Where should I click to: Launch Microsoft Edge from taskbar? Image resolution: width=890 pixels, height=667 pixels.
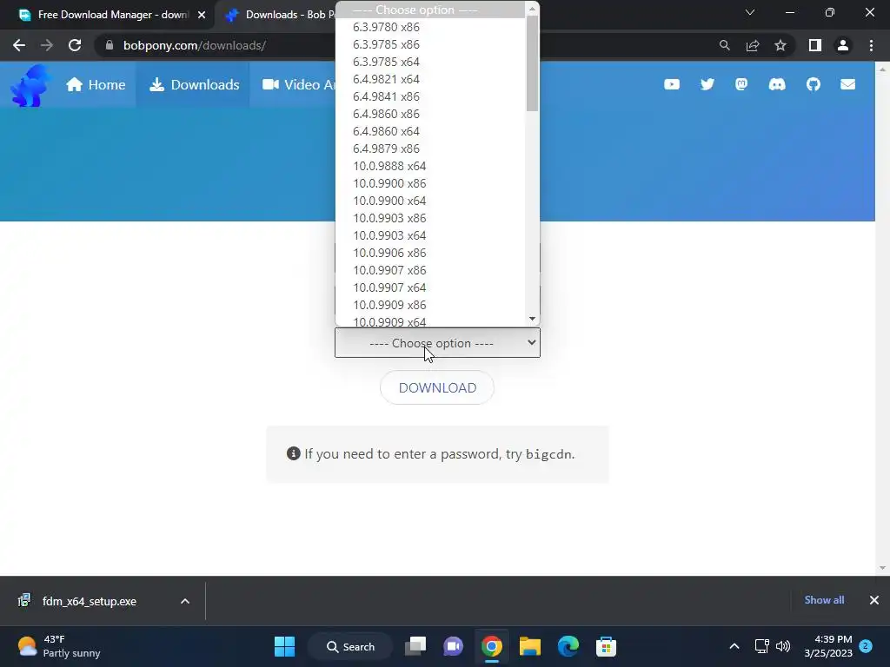click(x=568, y=646)
